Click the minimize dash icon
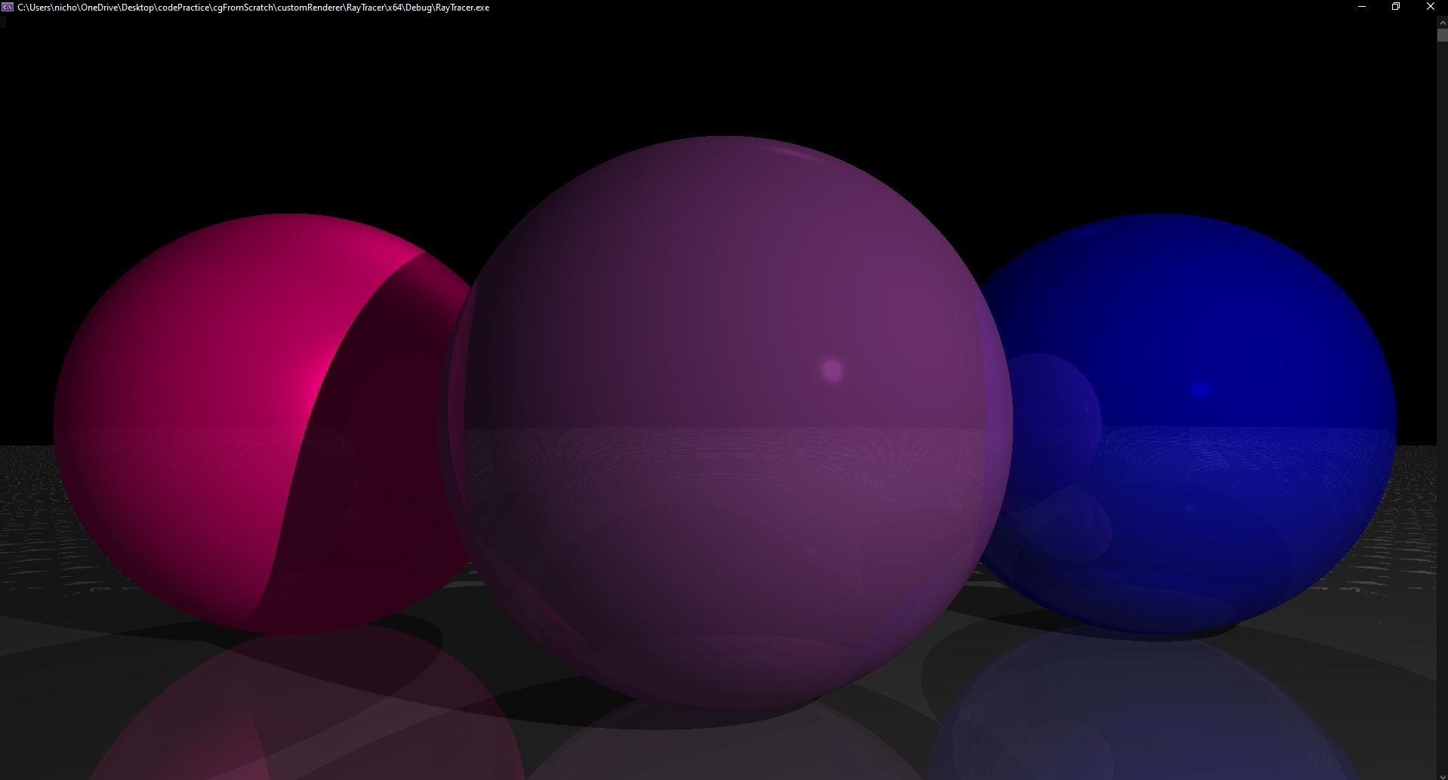Screen dimensions: 1448x780 1361,7
